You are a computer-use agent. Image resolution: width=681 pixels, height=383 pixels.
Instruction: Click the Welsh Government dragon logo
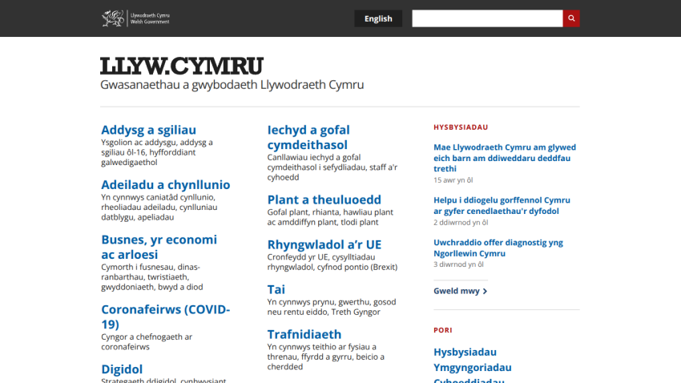(x=135, y=18)
